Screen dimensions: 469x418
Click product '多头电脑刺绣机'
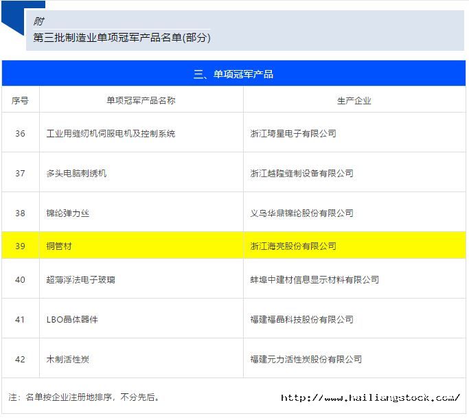point(76,173)
